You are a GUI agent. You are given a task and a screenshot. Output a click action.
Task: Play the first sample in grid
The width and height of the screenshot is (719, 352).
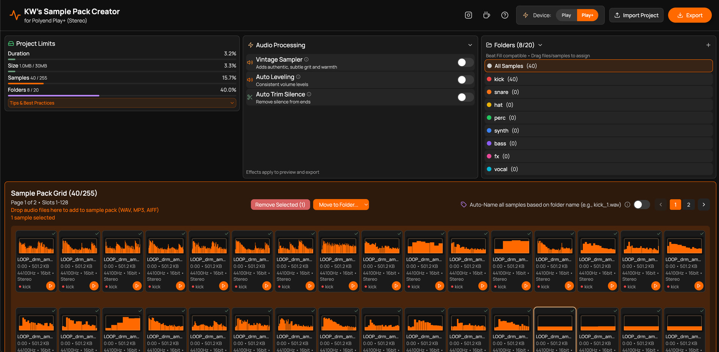coord(51,286)
